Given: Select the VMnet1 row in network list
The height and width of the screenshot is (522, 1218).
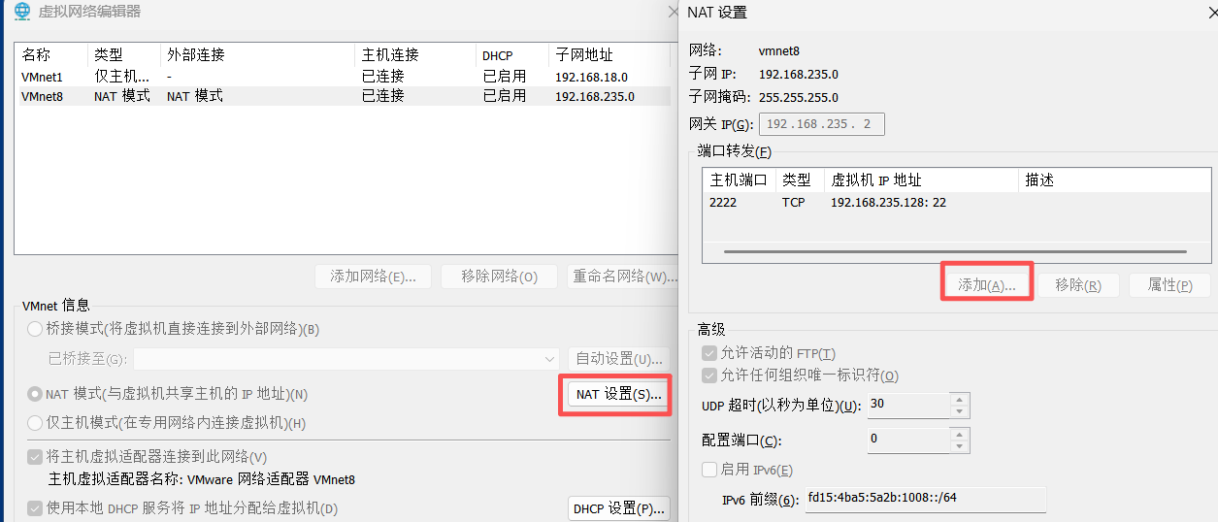Looking at the screenshot, I should coord(342,77).
